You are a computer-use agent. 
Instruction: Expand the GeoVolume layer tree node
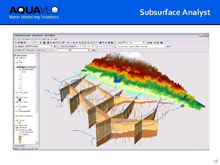point(15,125)
